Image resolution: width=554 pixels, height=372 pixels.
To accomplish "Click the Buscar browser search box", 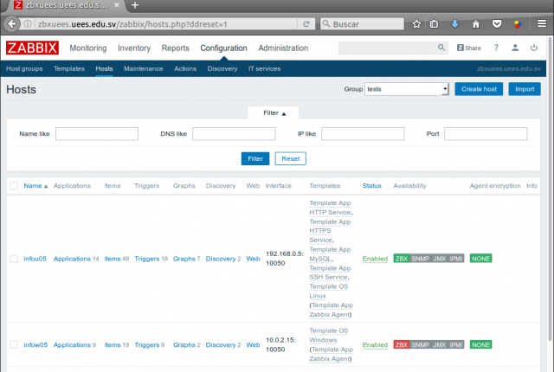I will point(362,24).
